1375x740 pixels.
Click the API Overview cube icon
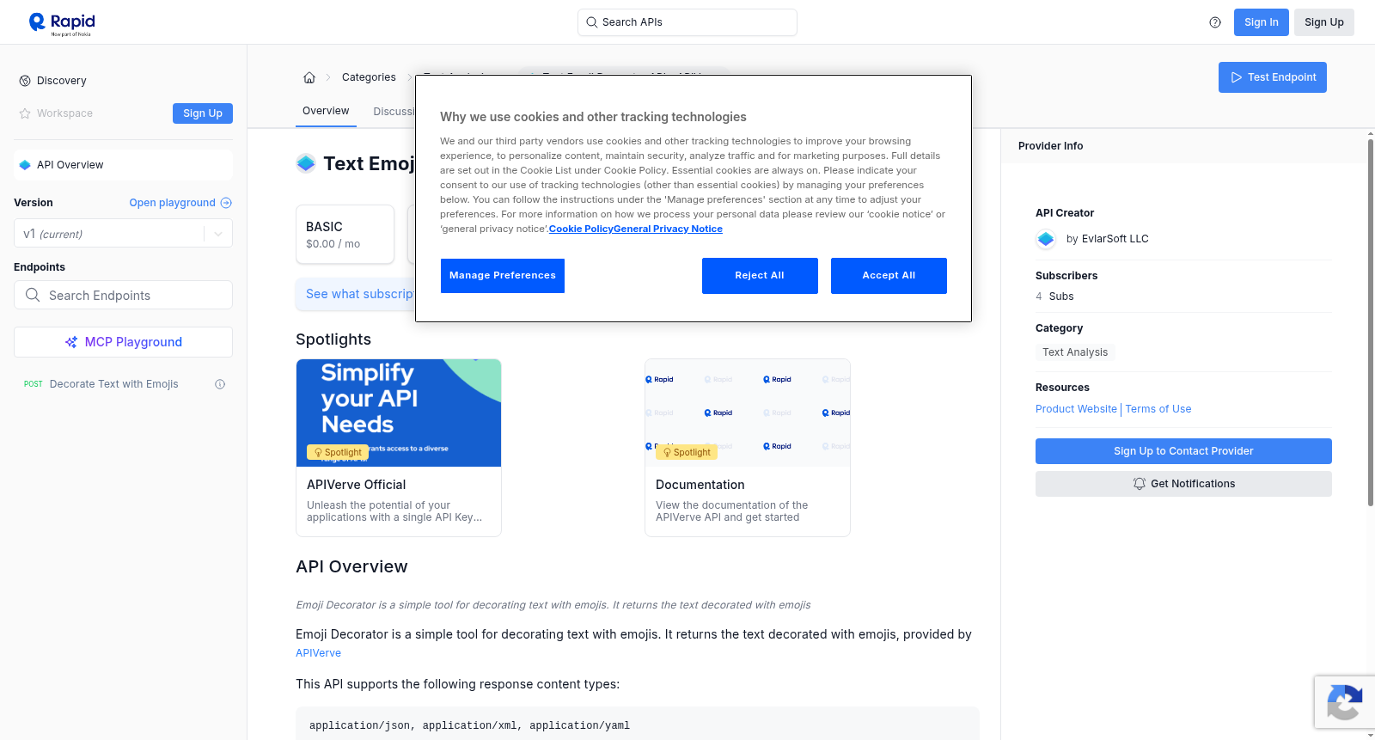pos(25,165)
